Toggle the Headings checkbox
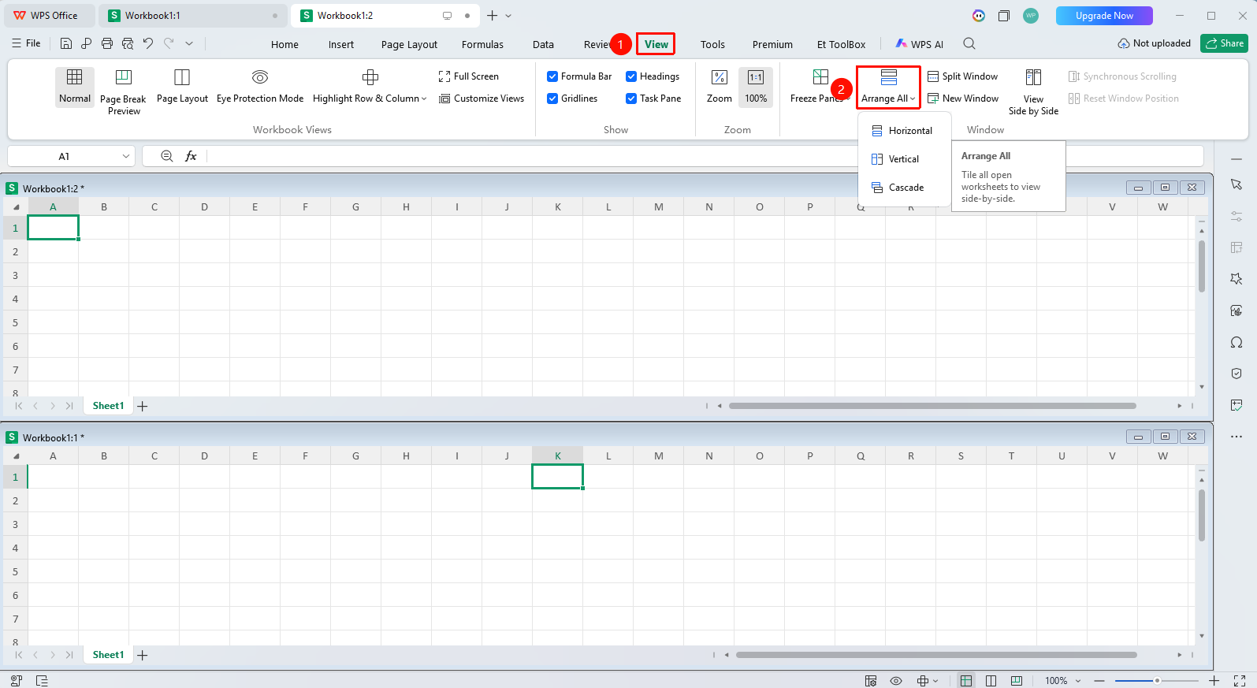Screen dimensions: 1257x688 631,76
